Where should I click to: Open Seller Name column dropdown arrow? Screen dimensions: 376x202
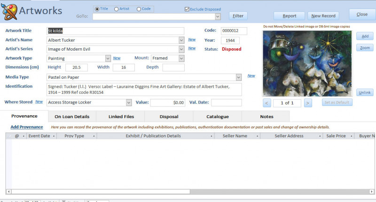(257, 136)
